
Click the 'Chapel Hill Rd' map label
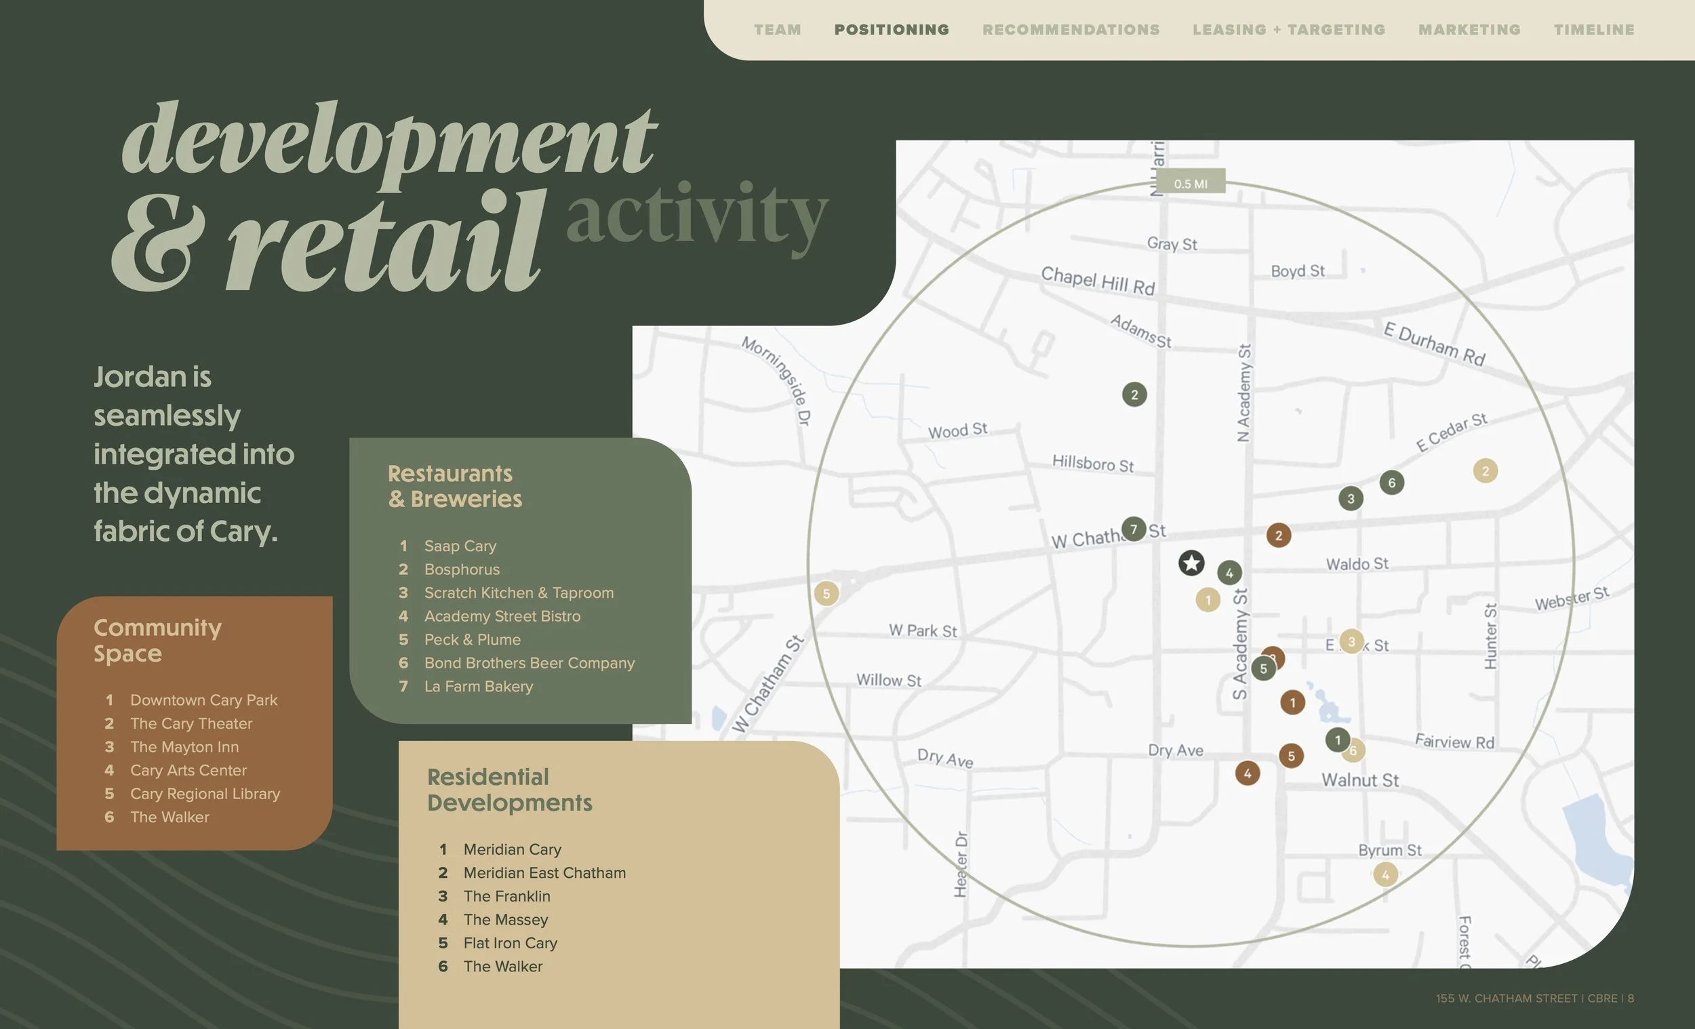(1097, 281)
